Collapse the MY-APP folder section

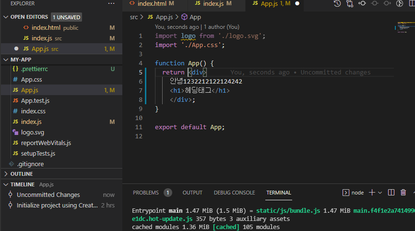tap(6, 60)
